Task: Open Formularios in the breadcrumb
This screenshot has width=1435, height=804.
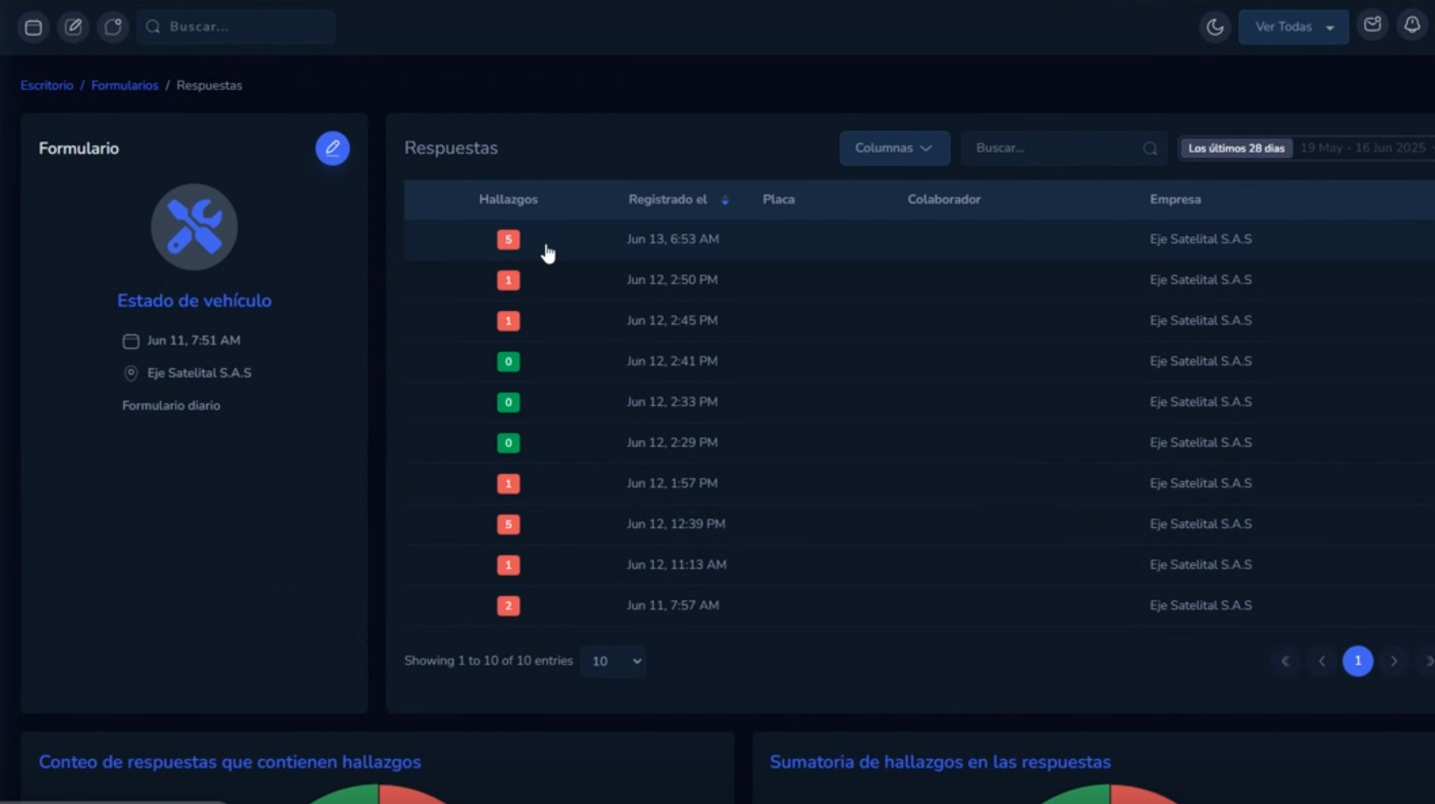Action: click(125, 85)
